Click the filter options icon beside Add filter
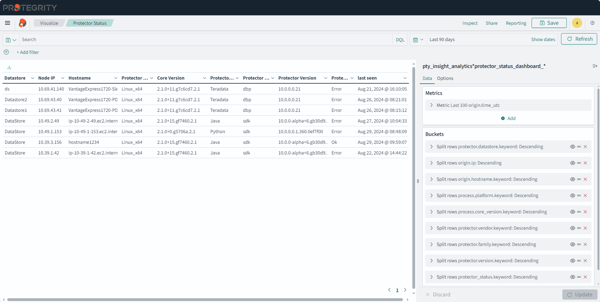This screenshot has width=600, height=302. (6, 52)
